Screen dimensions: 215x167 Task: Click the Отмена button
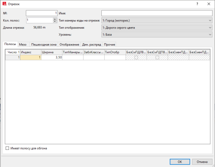202,161
